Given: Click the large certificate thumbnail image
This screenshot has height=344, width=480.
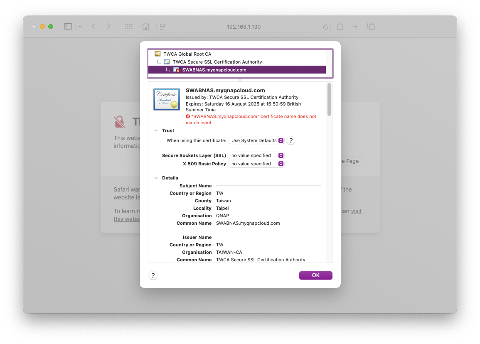Looking at the screenshot, I should [167, 99].
